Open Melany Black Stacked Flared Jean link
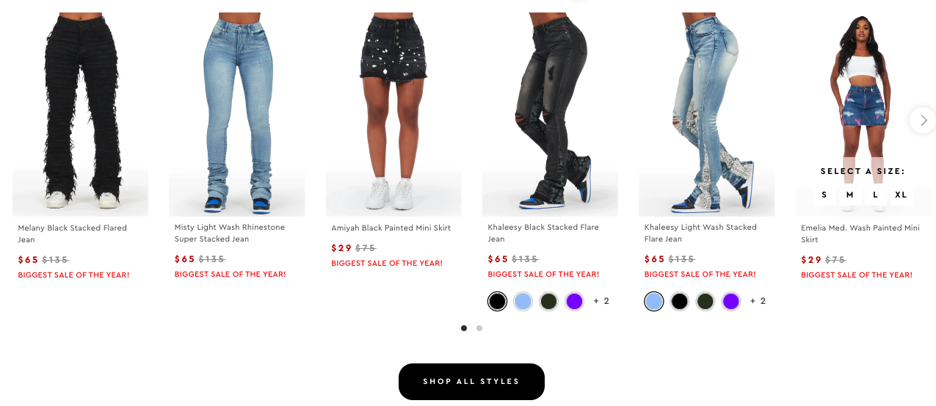This screenshot has width=936, height=406. point(73,233)
